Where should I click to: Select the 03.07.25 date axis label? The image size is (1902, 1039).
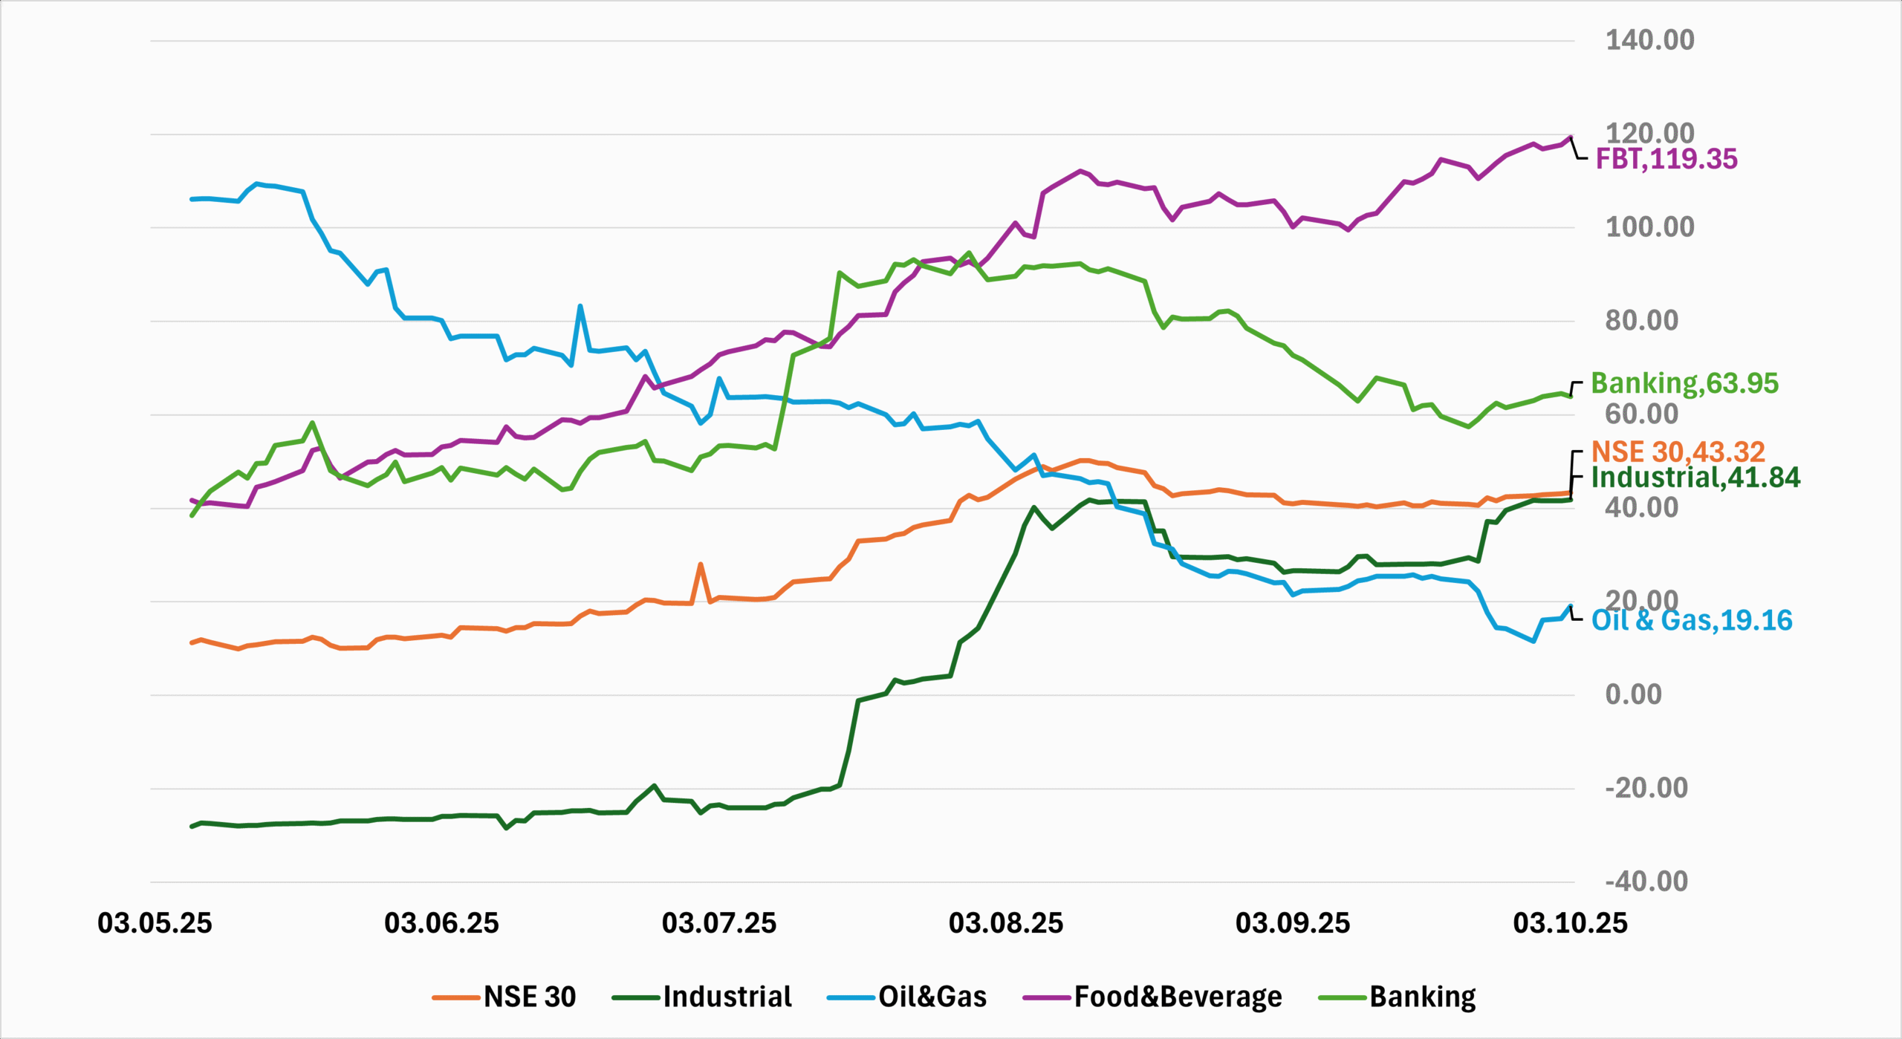pyautogui.click(x=718, y=923)
